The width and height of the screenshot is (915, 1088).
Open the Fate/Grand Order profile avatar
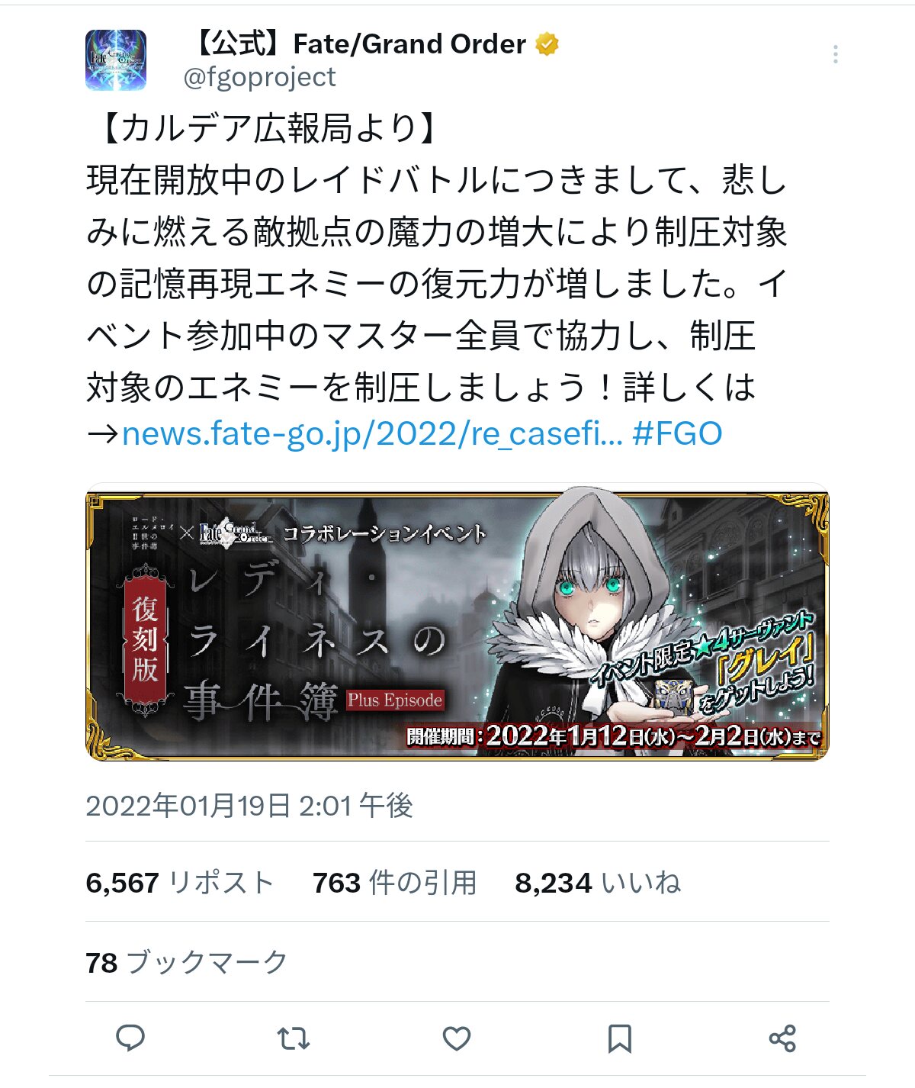click(116, 60)
